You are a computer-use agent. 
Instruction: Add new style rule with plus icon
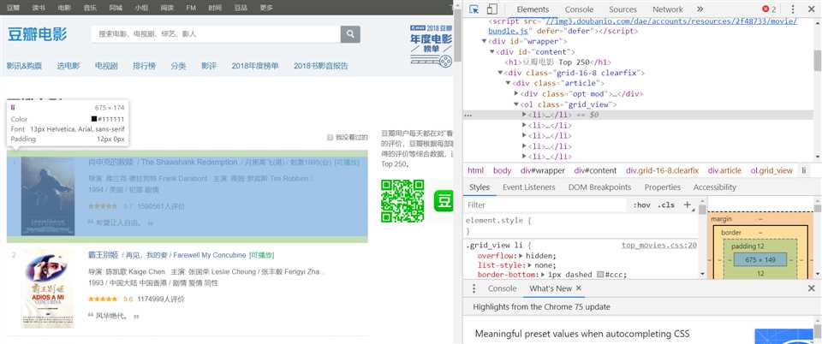click(687, 205)
